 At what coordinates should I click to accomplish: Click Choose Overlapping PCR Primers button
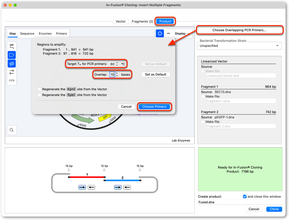pyautogui.click(x=239, y=30)
